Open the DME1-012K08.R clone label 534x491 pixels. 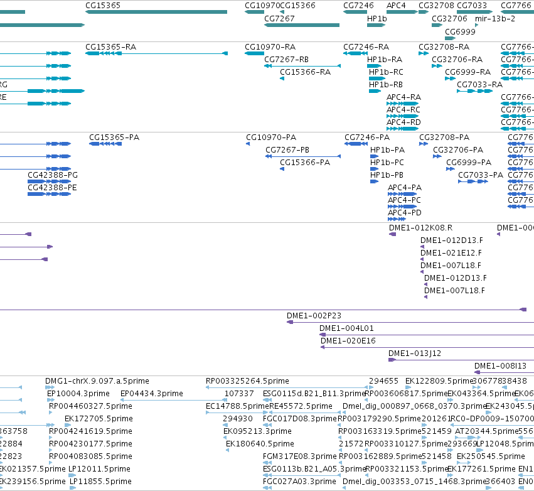click(420, 228)
